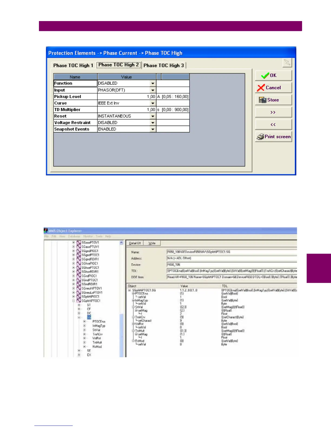
Task: Click the Name field in MMS Object Explorer
Action: coord(232,252)
